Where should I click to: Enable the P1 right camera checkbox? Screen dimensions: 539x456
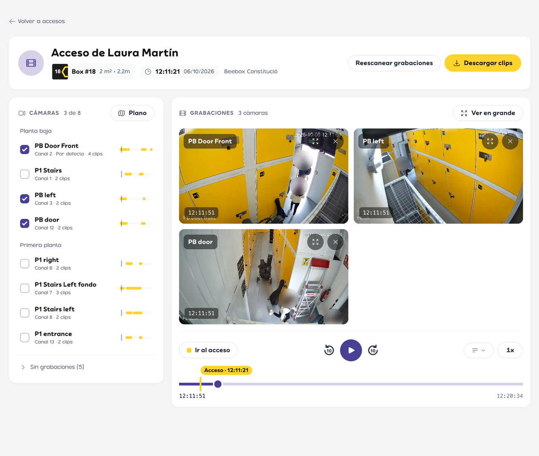coord(25,264)
